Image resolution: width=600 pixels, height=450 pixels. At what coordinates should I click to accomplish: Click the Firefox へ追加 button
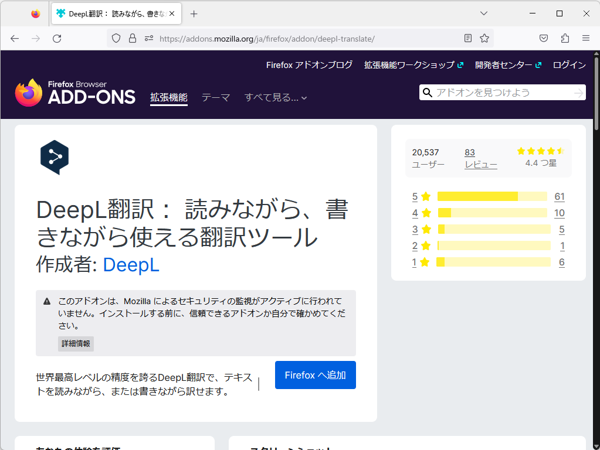(x=315, y=375)
